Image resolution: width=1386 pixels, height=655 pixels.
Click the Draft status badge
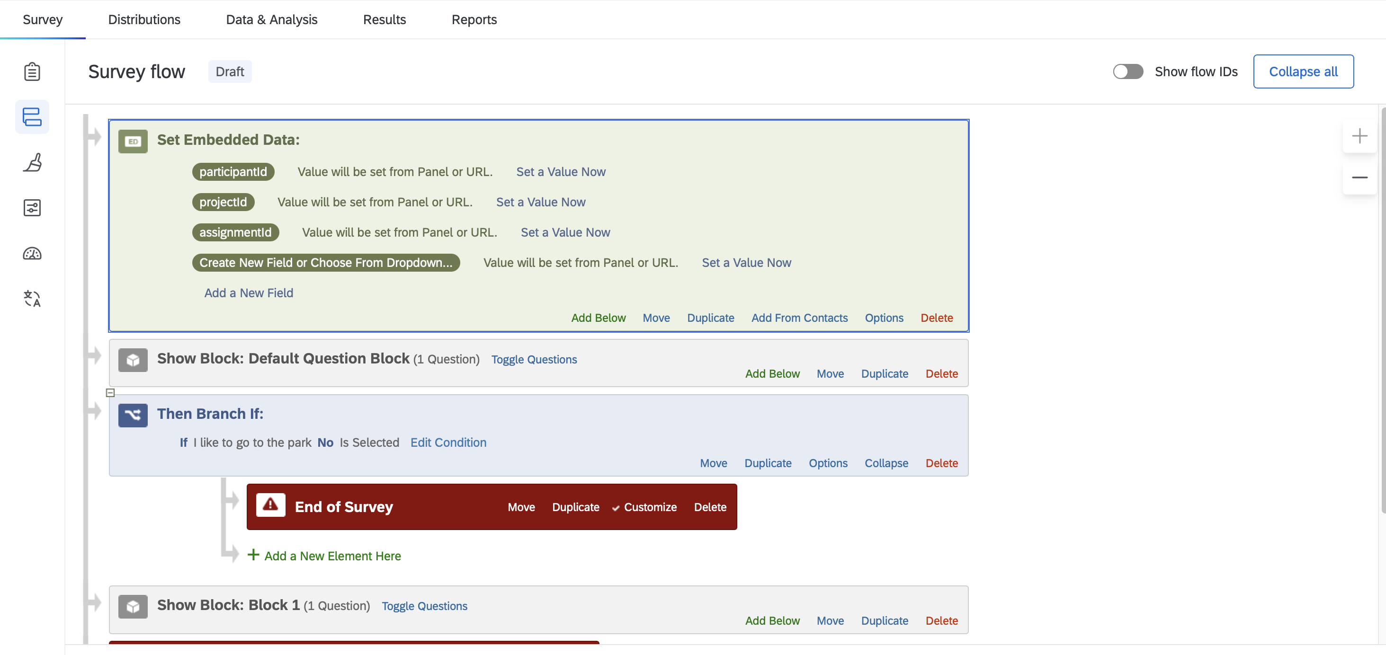pos(230,71)
